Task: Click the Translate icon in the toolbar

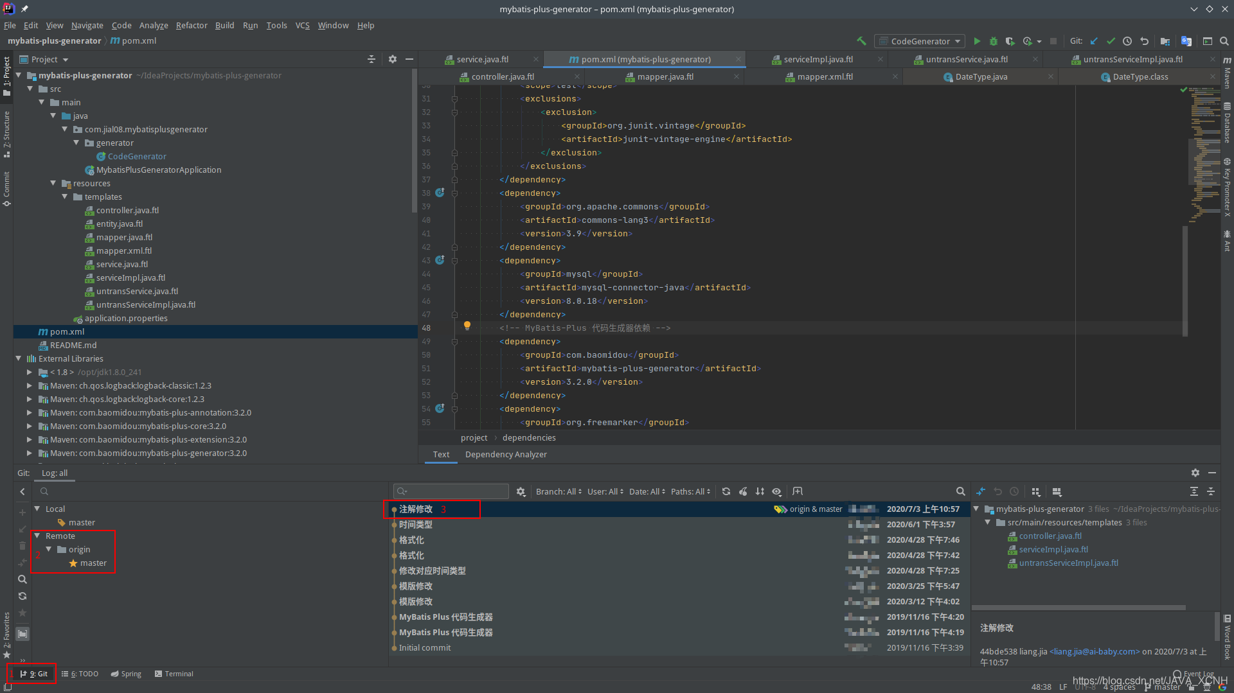Action: 1186,41
